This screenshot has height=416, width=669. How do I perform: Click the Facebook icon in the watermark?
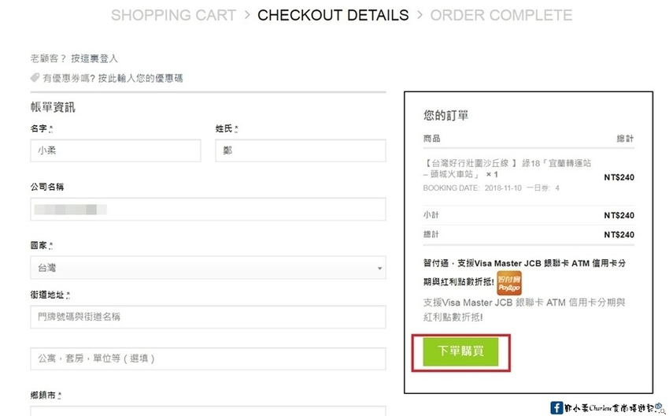tap(557, 407)
